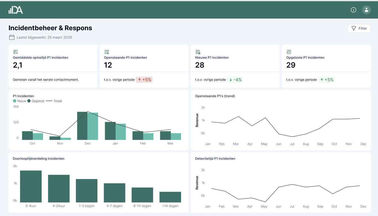378x216 pixels.
Task: Click the +5% green badge on Opgeloste card
Action: (x=326, y=80)
